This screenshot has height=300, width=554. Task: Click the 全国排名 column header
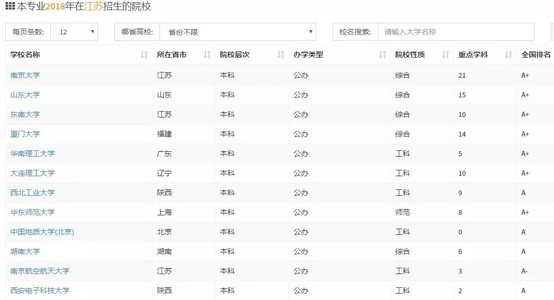coord(536,54)
